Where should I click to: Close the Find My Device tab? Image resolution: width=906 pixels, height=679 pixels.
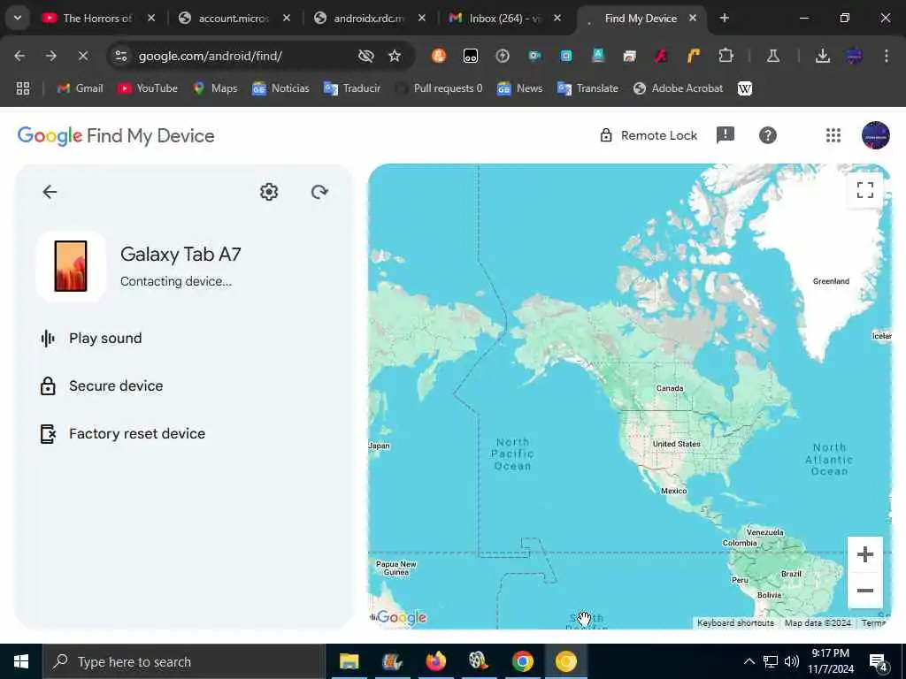[x=692, y=19]
